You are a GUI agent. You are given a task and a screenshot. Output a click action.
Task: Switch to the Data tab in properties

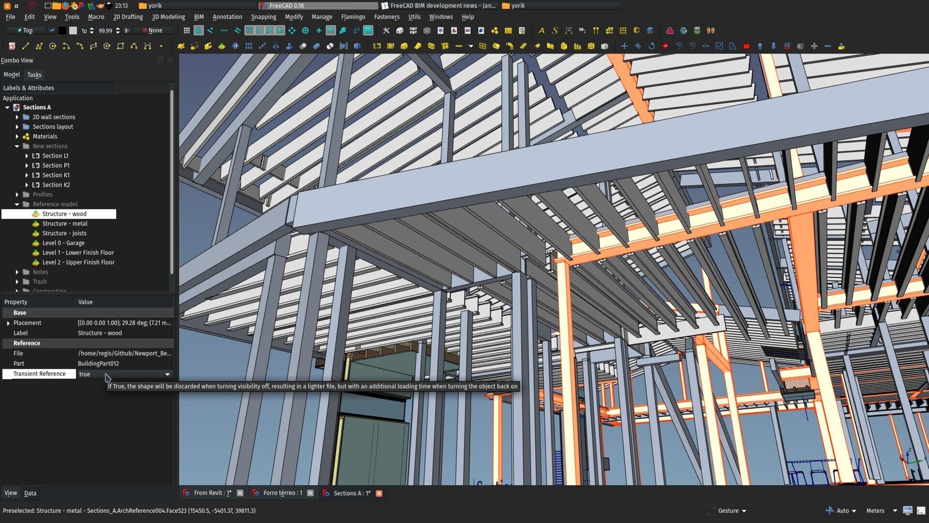click(30, 493)
